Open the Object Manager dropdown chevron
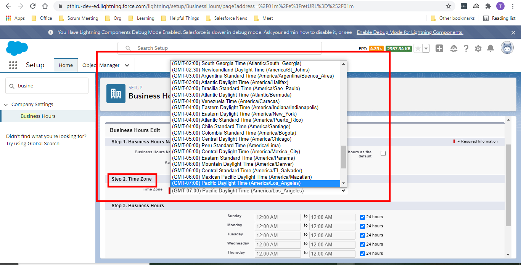 point(127,65)
